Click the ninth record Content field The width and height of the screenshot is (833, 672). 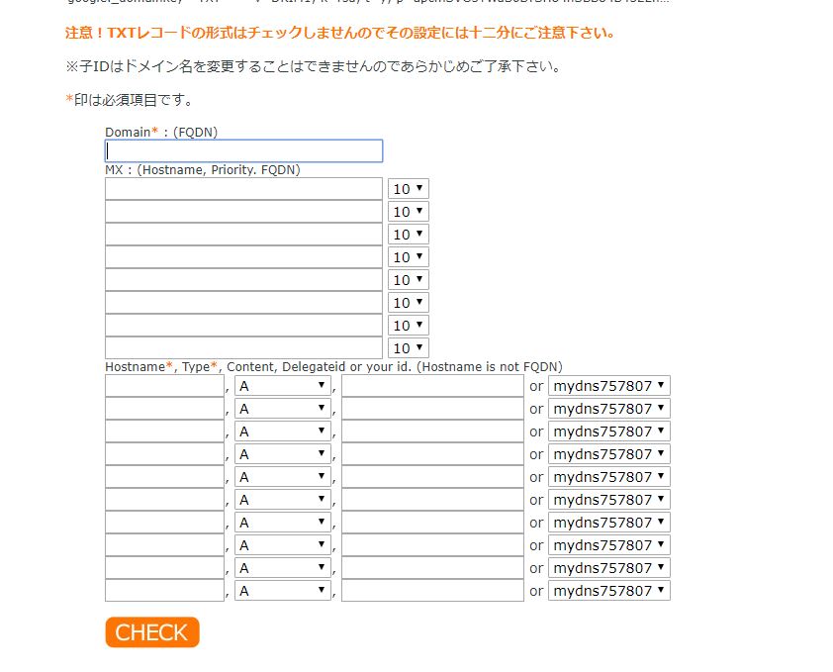coord(432,568)
